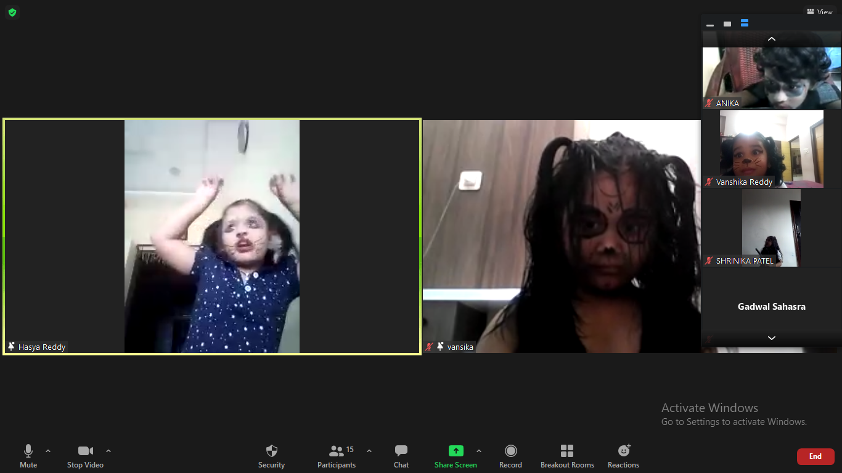The image size is (842, 473).
Task: Start sharing with the Share Screen icon
Action: [x=456, y=456]
